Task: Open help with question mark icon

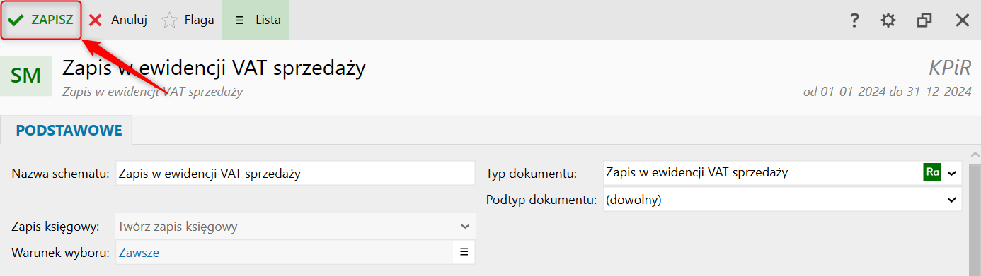Action: [854, 20]
